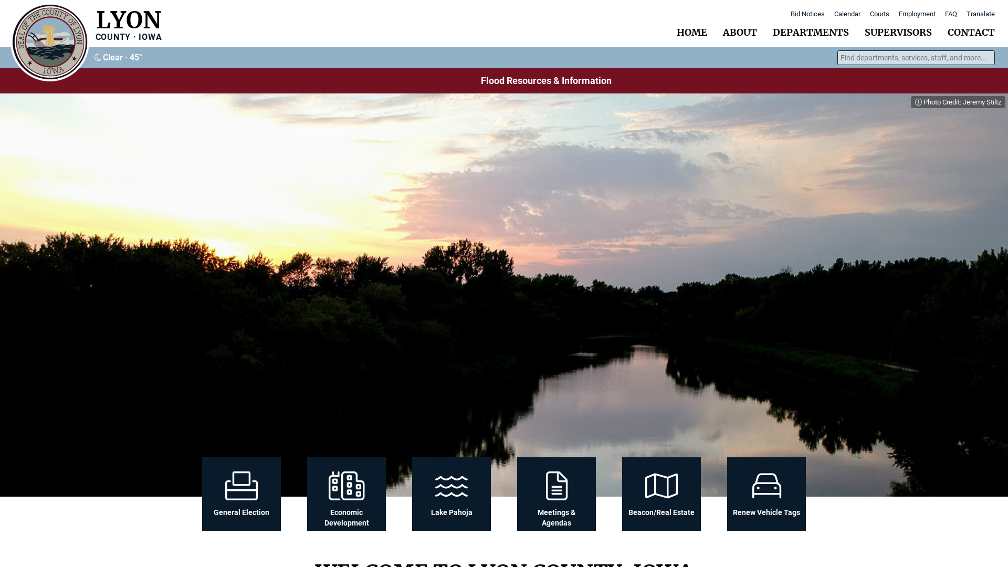Expand the Supervisors navigation dropdown
This screenshot has width=1008, height=567.
click(x=898, y=33)
